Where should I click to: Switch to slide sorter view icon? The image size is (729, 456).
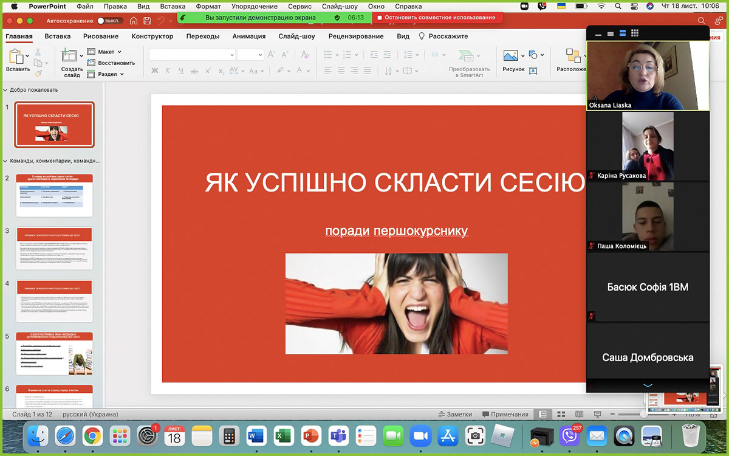[561, 414]
